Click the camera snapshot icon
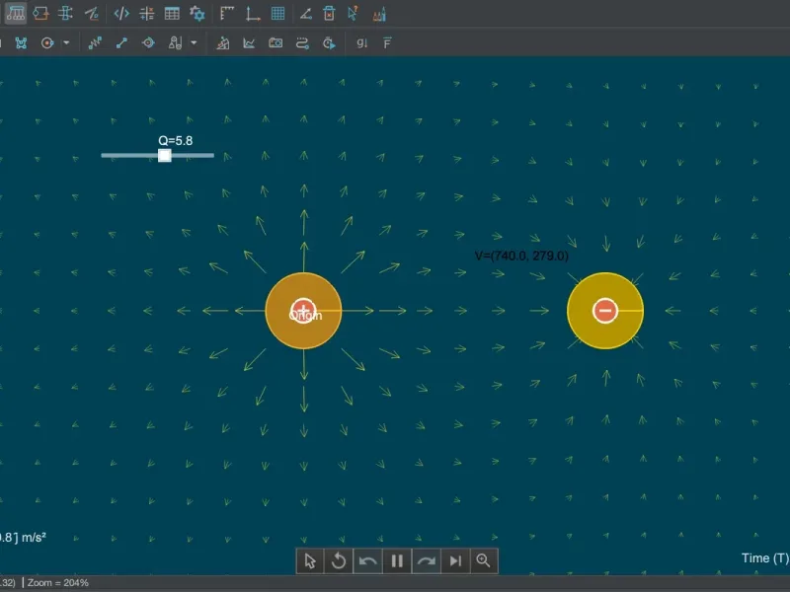 pos(276,43)
